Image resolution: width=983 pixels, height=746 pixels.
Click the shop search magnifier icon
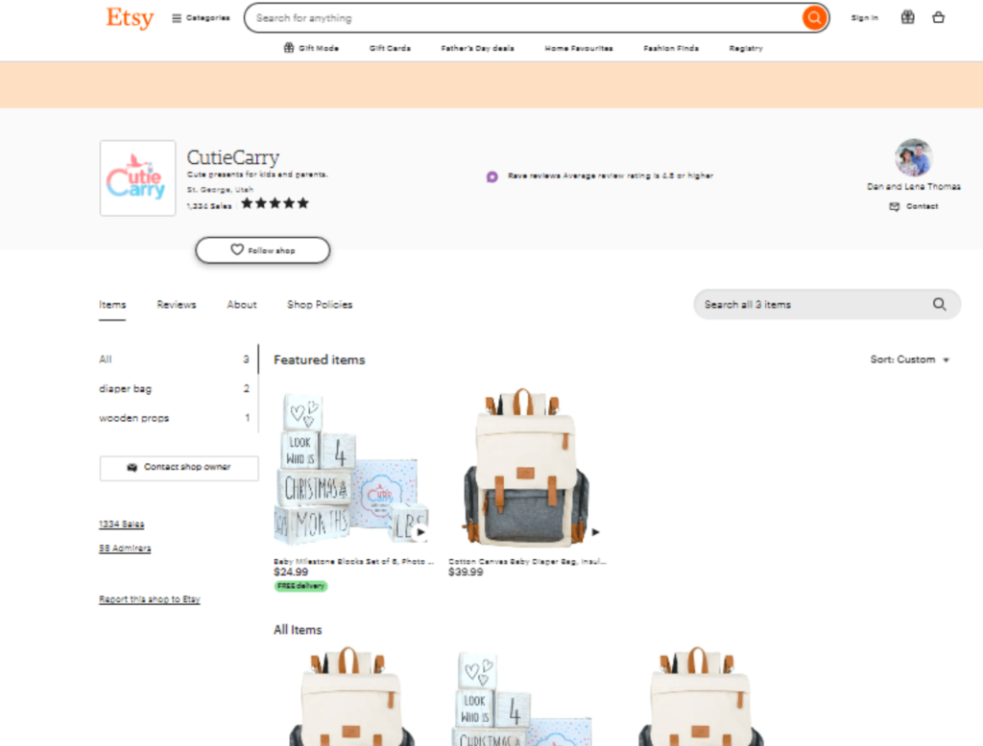coord(939,304)
